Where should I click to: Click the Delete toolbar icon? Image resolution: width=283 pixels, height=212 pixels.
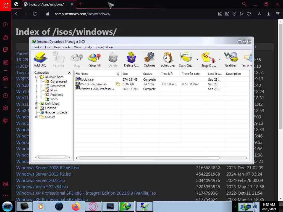pyautogui.click(x=113, y=60)
